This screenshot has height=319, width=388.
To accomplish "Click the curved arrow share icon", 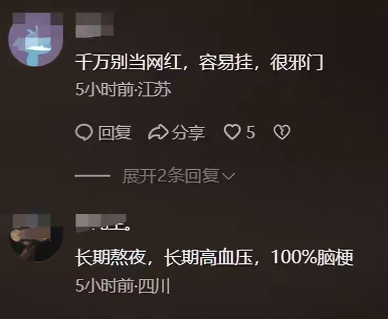I will [158, 132].
